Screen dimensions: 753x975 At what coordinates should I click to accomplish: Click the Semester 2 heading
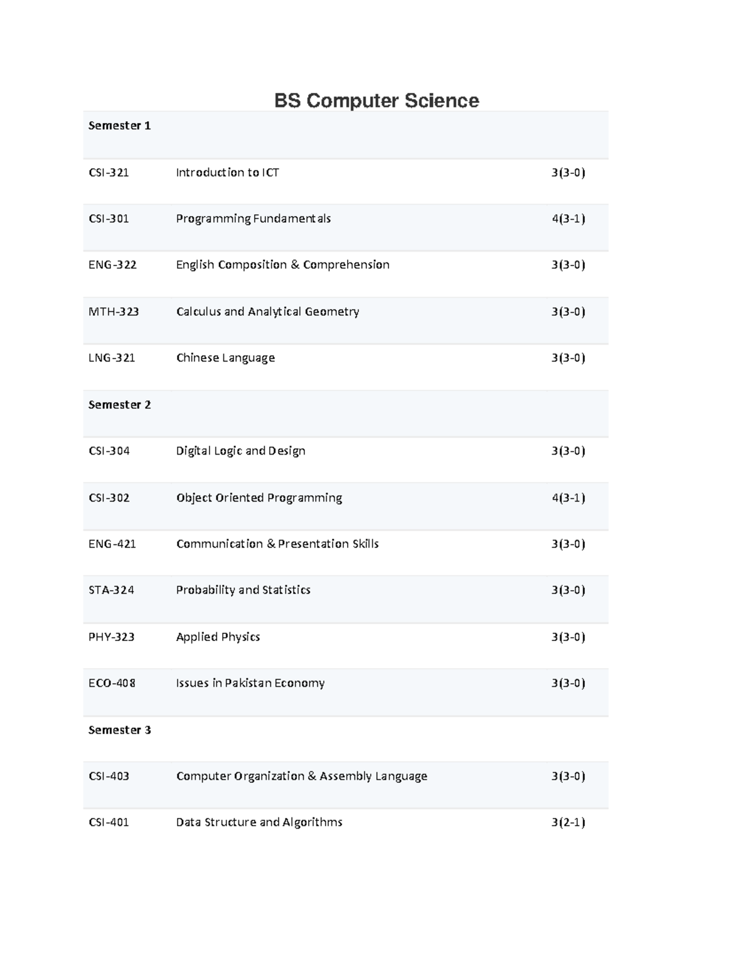[119, 405]
